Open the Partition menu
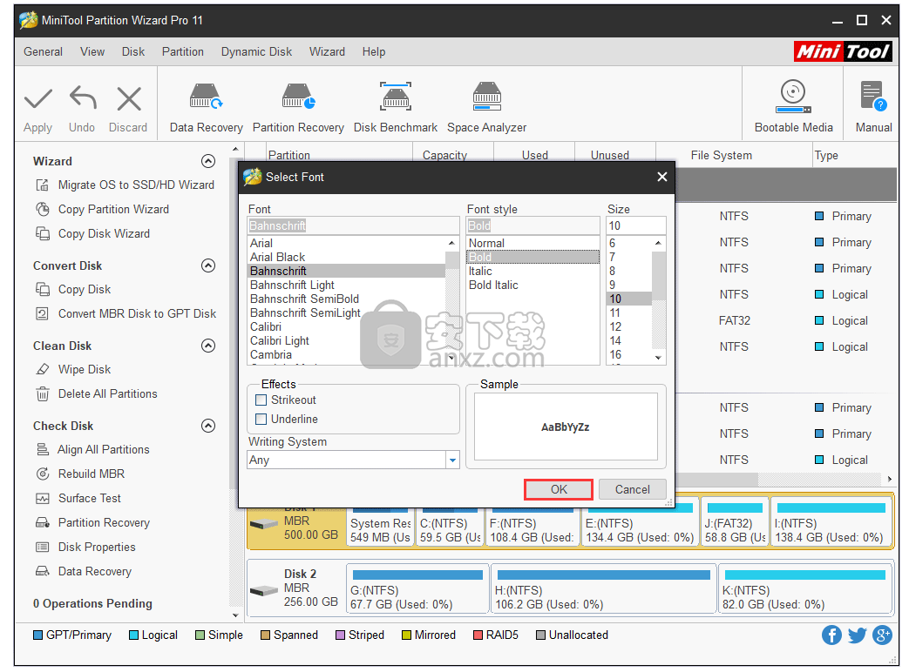 tap(183, 51)
